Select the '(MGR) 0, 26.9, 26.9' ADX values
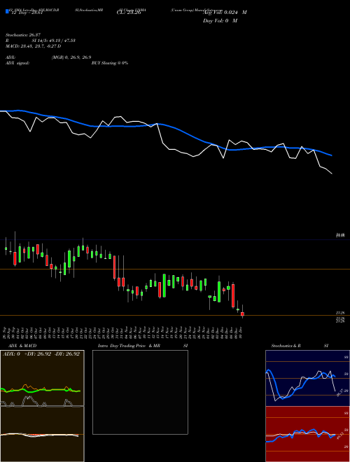 click(71, 57)
